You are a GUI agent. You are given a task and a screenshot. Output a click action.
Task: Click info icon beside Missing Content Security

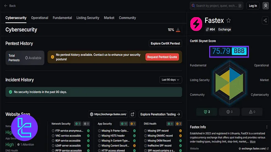click(x=99, y=146)
